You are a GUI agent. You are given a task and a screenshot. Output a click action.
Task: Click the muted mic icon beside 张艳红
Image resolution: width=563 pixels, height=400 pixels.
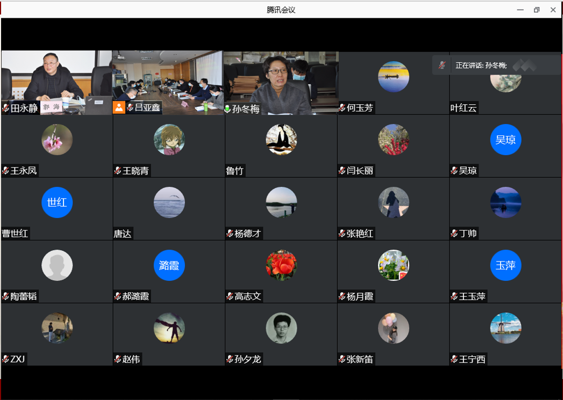tap(342, 234)
